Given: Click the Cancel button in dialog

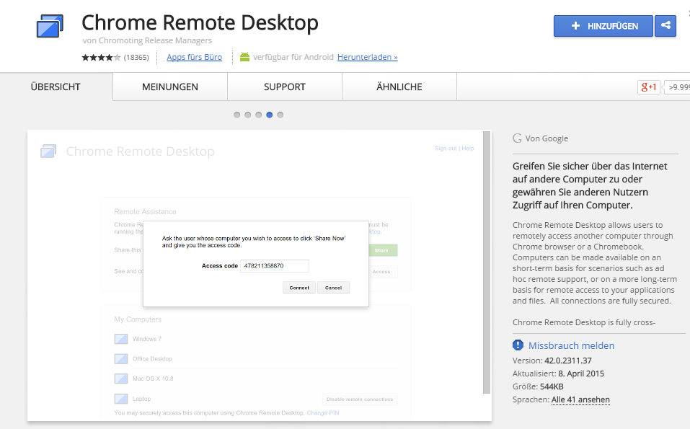Looking at the screenshot, I should pos(333,288).
